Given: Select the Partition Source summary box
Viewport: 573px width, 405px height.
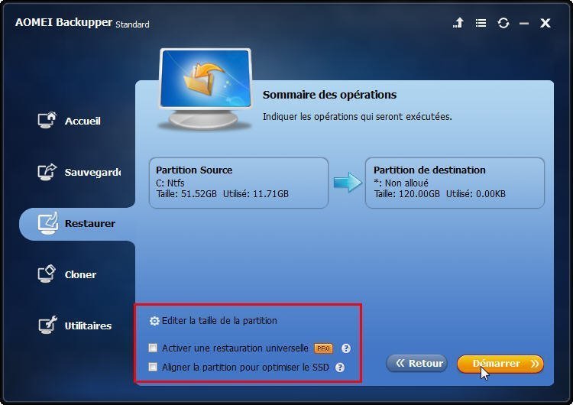Looking at the screenshot, I should coord(238,183).
